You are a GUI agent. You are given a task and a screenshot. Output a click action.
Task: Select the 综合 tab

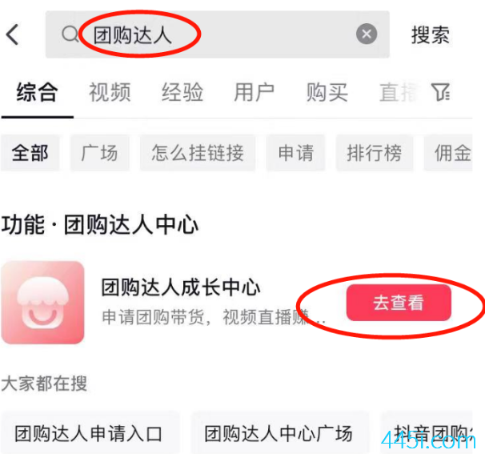tap(37, 92)
